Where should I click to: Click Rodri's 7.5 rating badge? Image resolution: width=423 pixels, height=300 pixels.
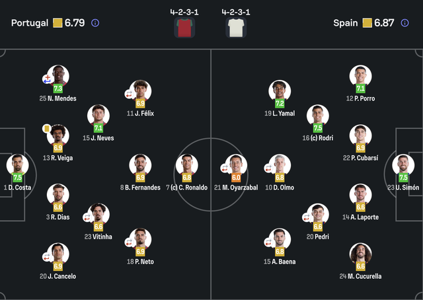click(317, 128)
